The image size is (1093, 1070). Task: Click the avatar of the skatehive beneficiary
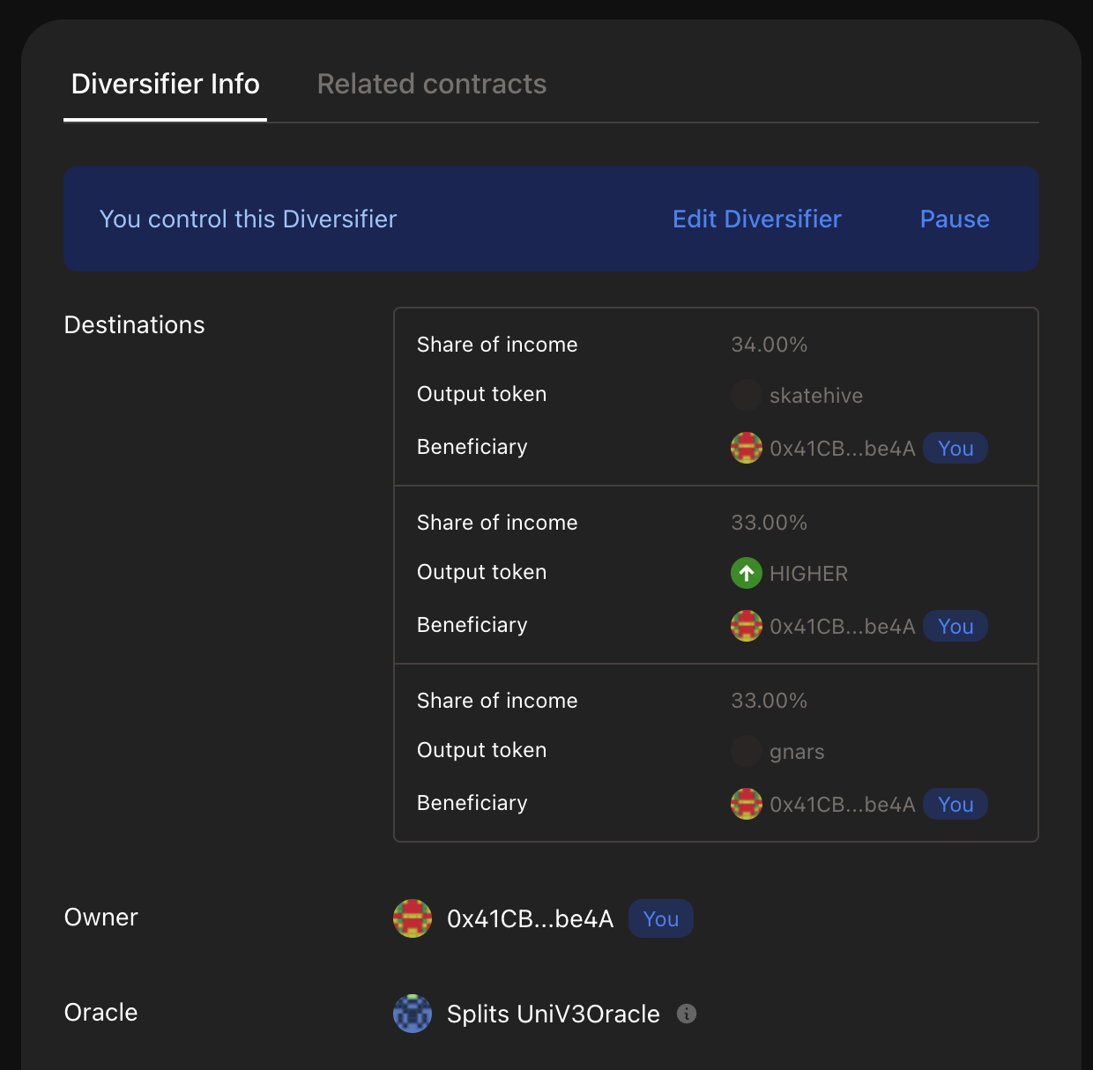point(746,448)
